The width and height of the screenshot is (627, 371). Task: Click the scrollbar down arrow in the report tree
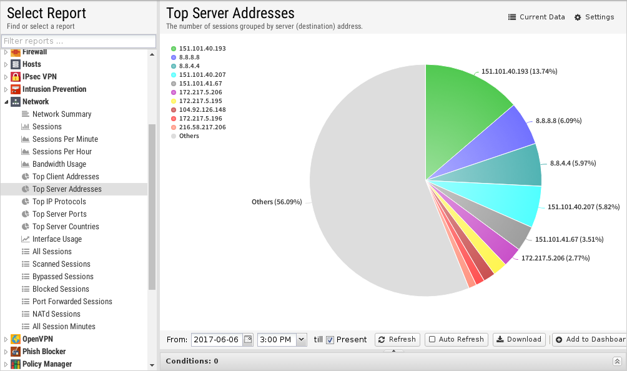click(152, 365)
